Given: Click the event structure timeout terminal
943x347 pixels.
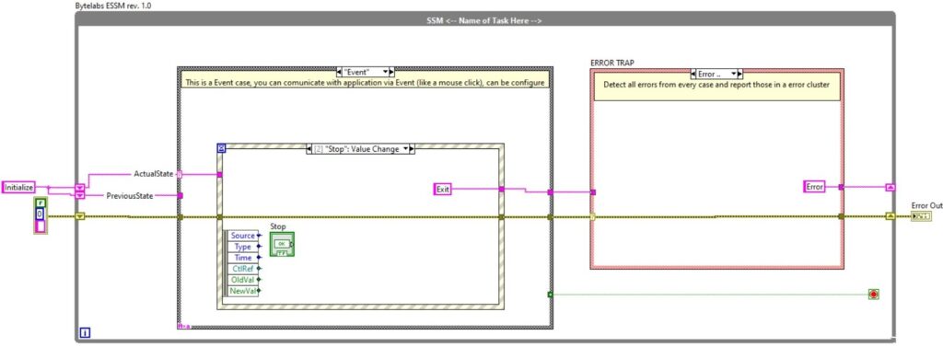Looking at the screenshot, I should (221, 147).
